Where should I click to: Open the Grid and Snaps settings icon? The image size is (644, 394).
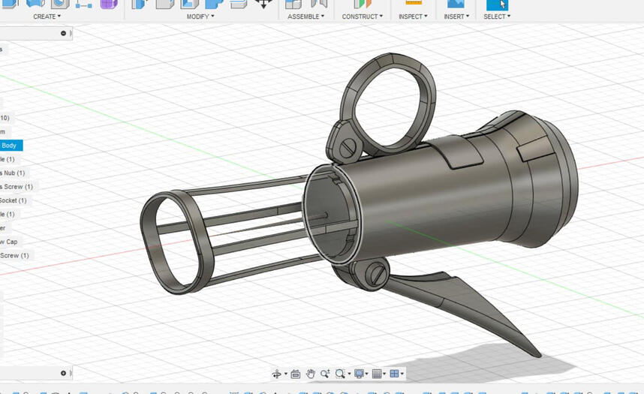pyautogui.click(x=378, y=374)
